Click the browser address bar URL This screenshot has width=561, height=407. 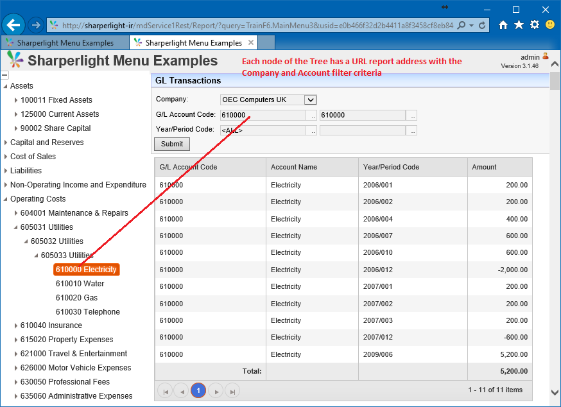(x=257, y=26)
